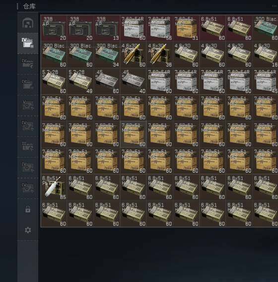Choose the 5.7x28 ammo box with 60 rounds
The height and width of the screenshot is (282, 278).
pyautogui.click(x=54, y=81)
